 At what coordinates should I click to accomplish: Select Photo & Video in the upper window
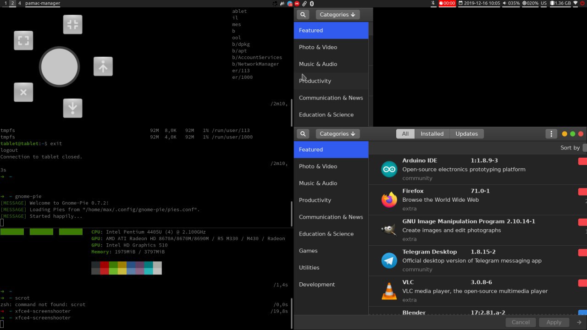(331, 47)
